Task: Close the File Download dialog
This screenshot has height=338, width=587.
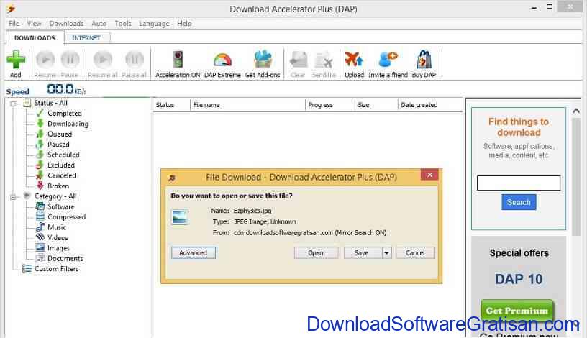Action: click(x=429, y=175)
